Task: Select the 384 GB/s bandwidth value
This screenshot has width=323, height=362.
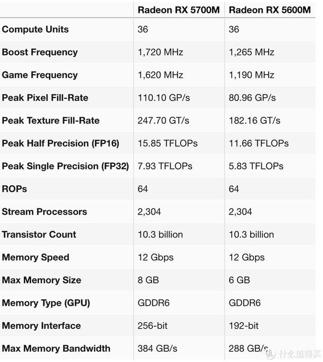Action: 156,348
